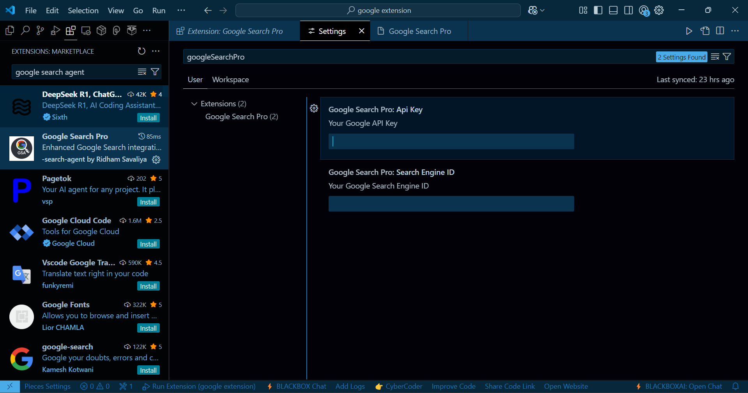Screen dimensions: 748x393
Task: Open gear menu for Api Key setting
Action: point(314,108)
